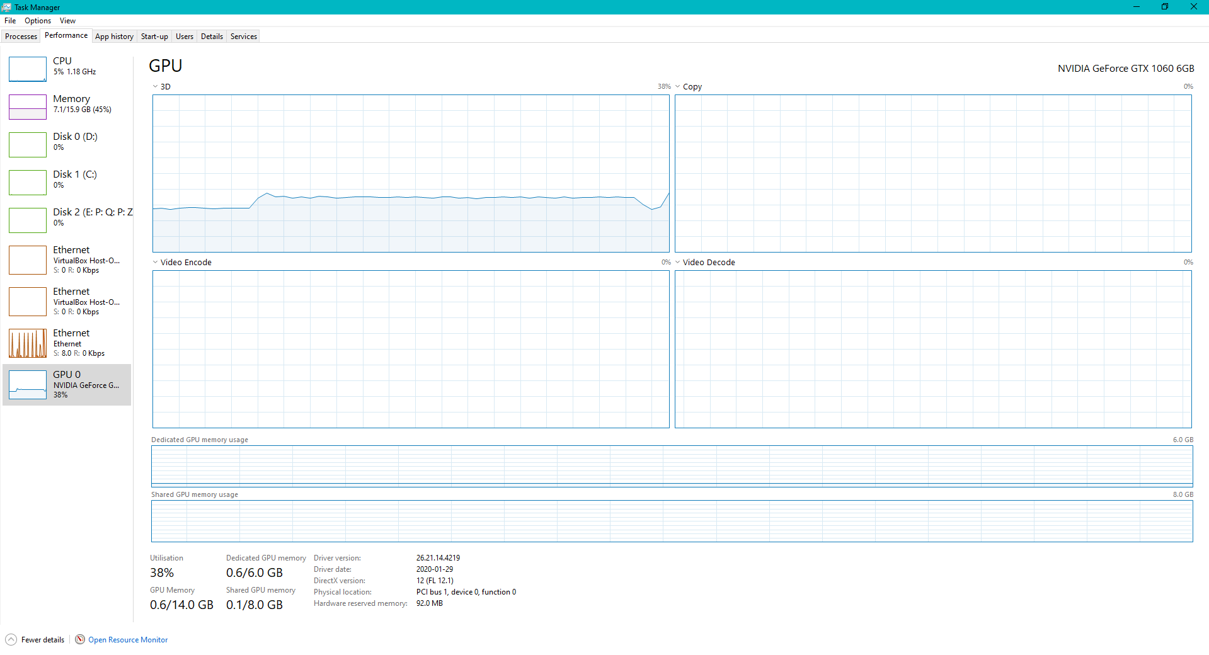This screenshot has width=1209, height=655.
Task: Select the Disk 2 graph thumbnail
Action: point(28,220)
